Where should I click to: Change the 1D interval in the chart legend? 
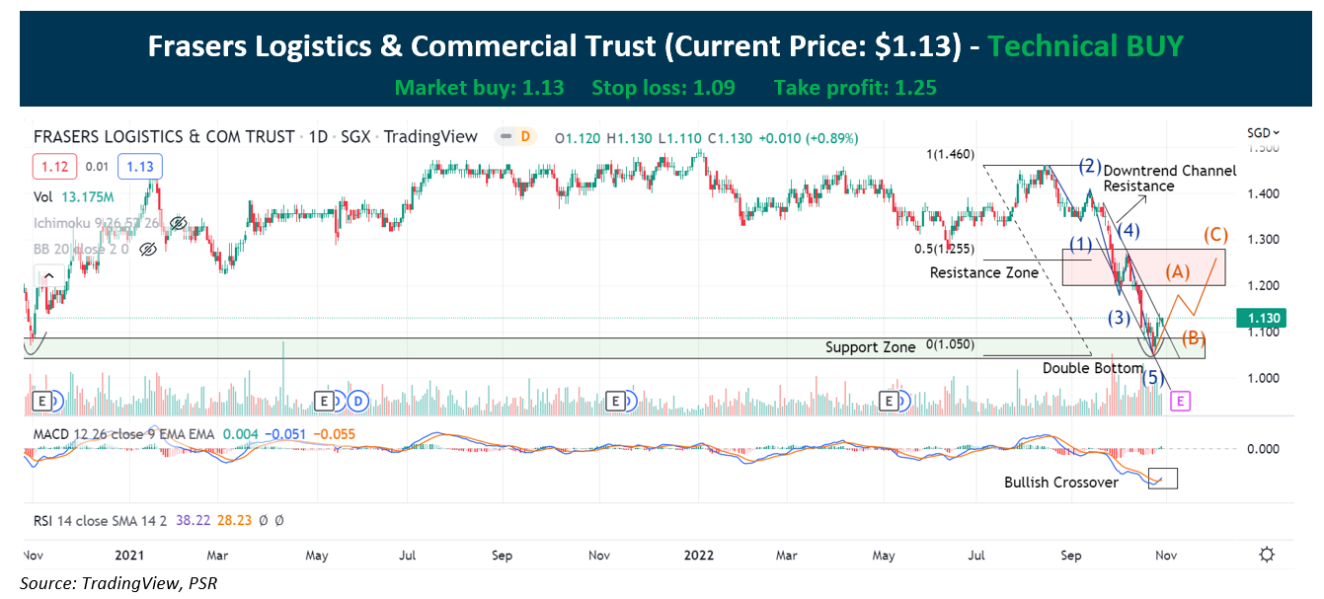(x=318, y=137)
